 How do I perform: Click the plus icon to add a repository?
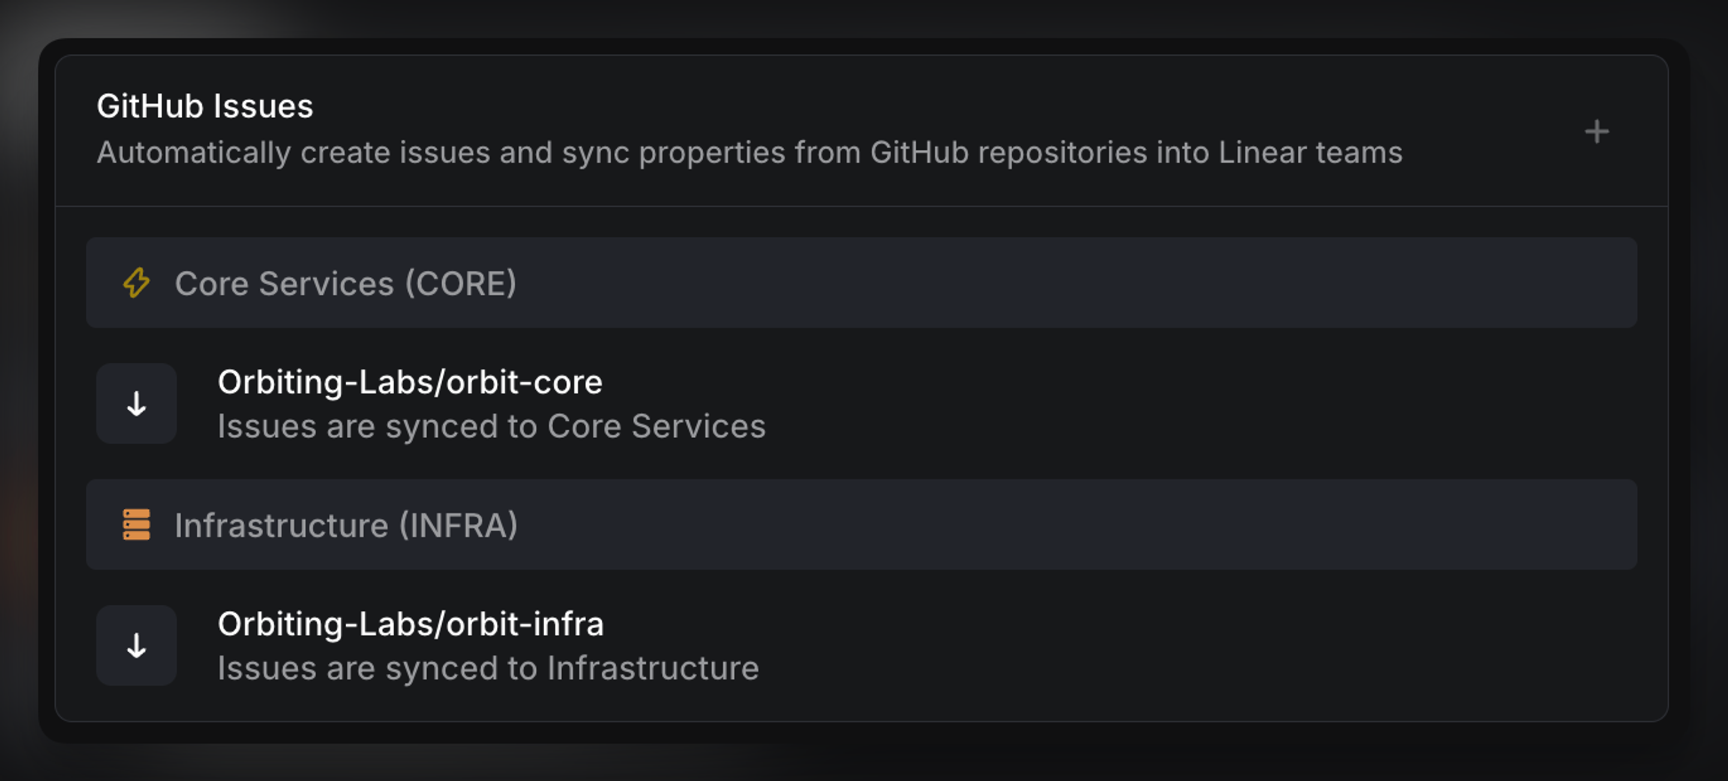[x=1597, y=131]
